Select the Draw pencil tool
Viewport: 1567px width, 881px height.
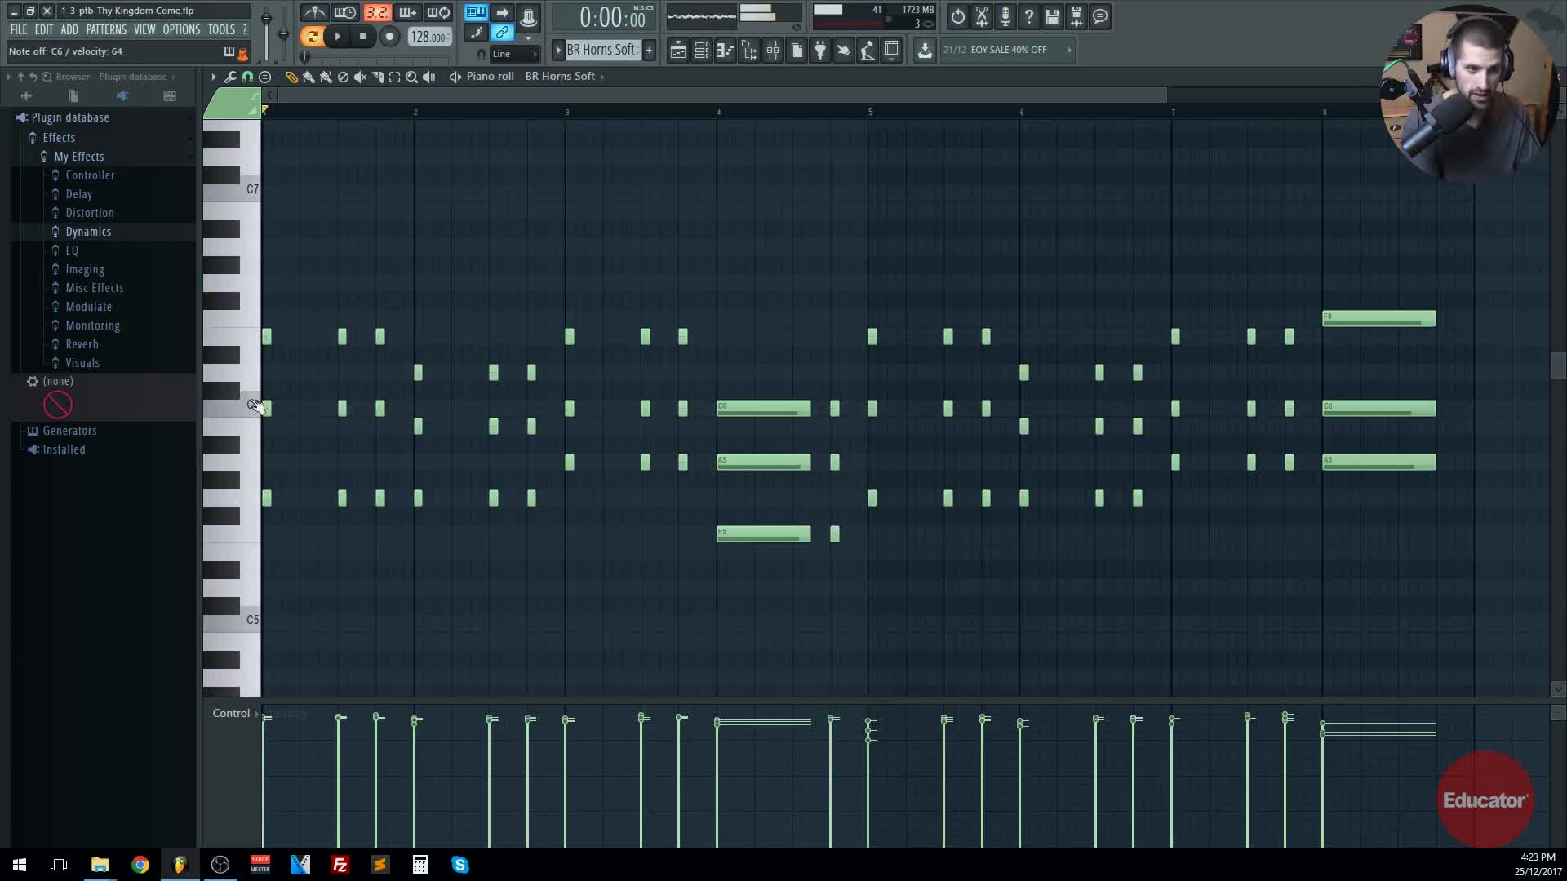[x=291, y=77]
